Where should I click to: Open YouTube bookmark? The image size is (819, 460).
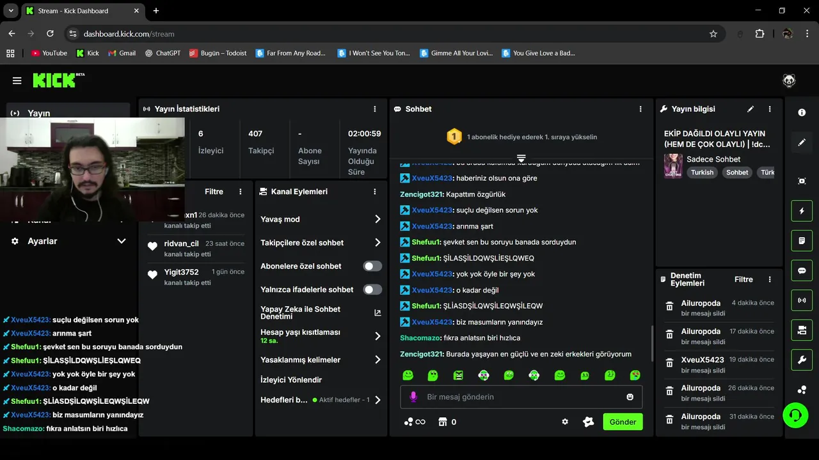click(x=49, y=53)
